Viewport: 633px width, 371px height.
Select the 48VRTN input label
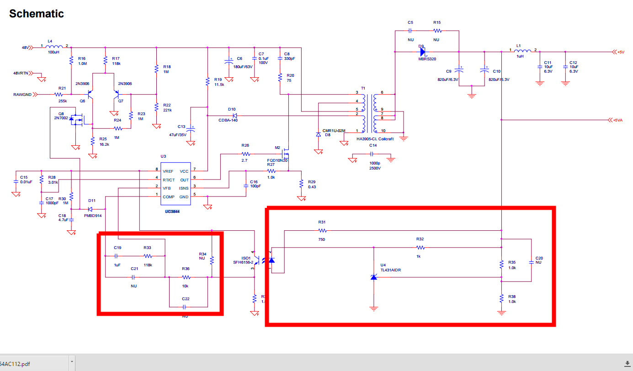(x=21, y=73)
